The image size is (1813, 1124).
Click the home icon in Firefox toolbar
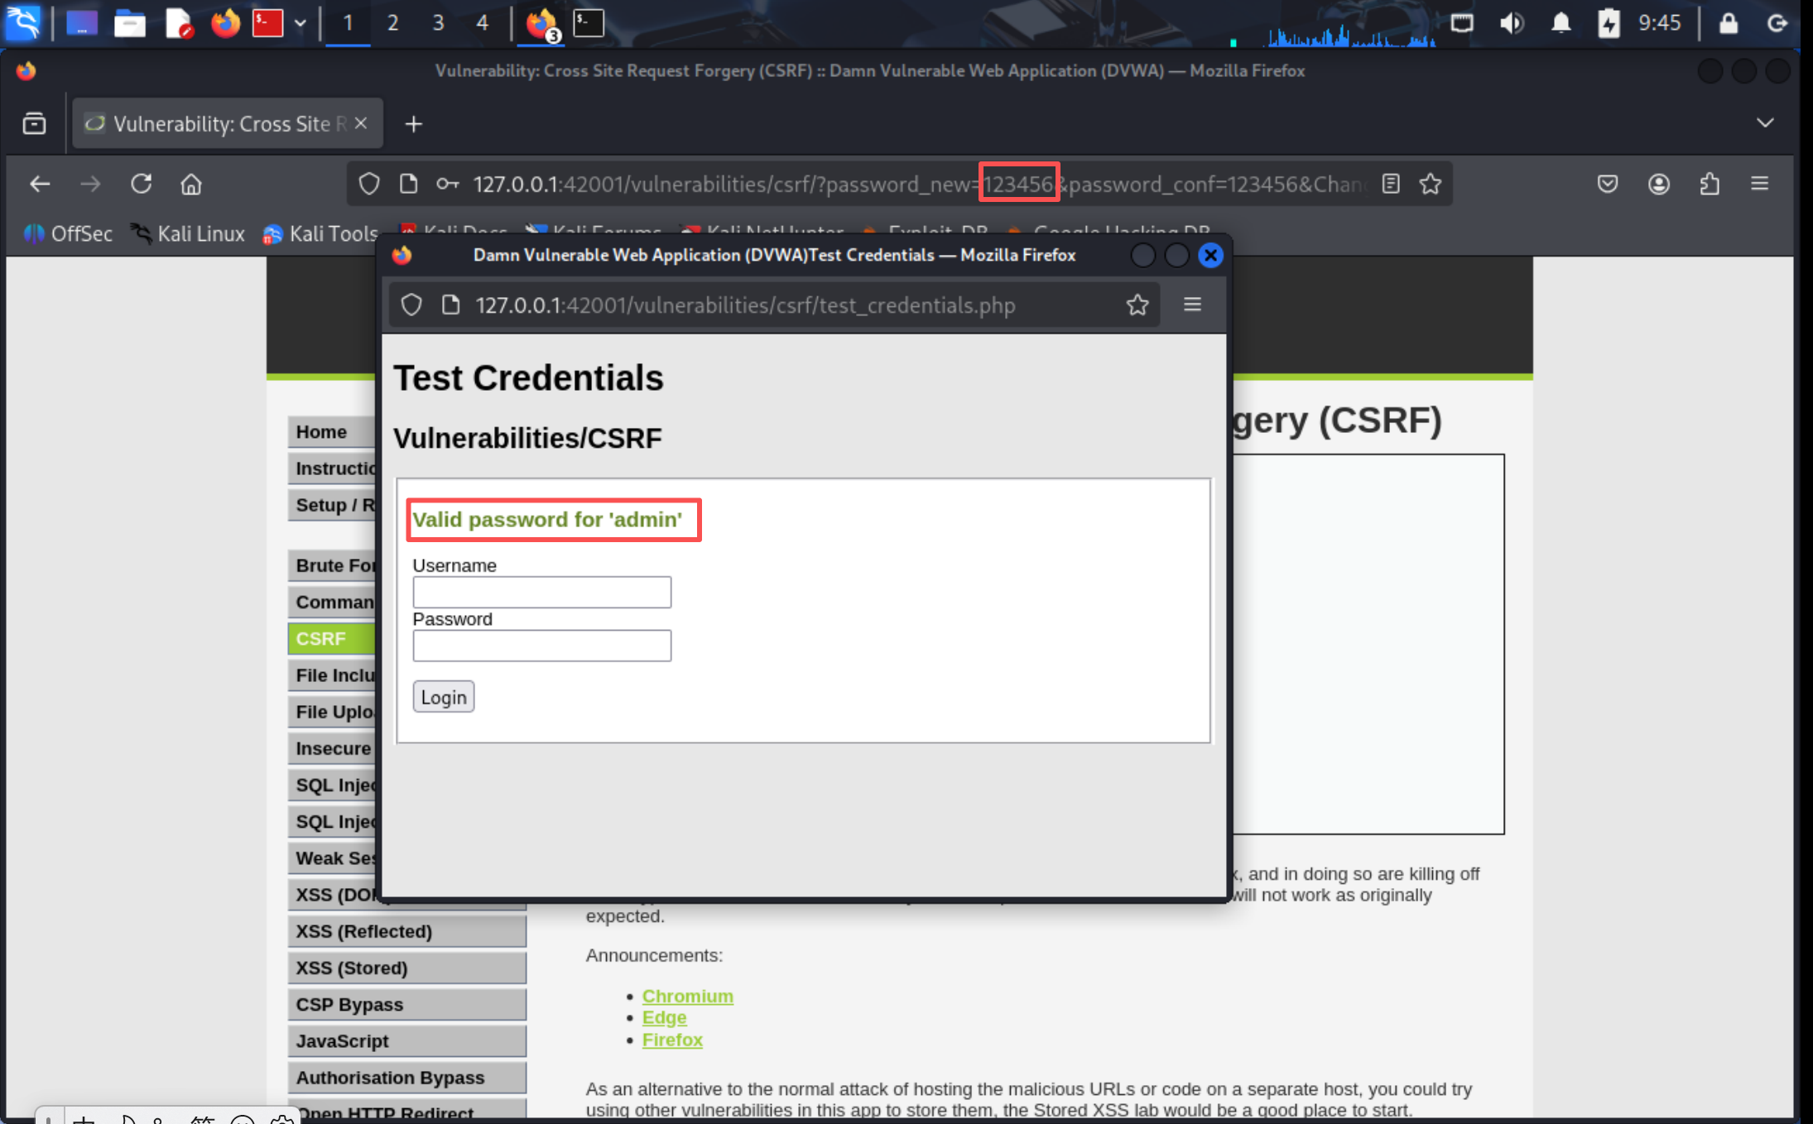pos(191,184)
